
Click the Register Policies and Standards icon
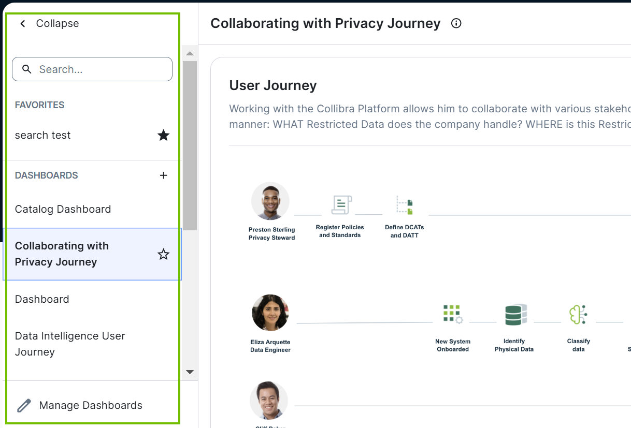pyautogui.click(x=341, y=205)
